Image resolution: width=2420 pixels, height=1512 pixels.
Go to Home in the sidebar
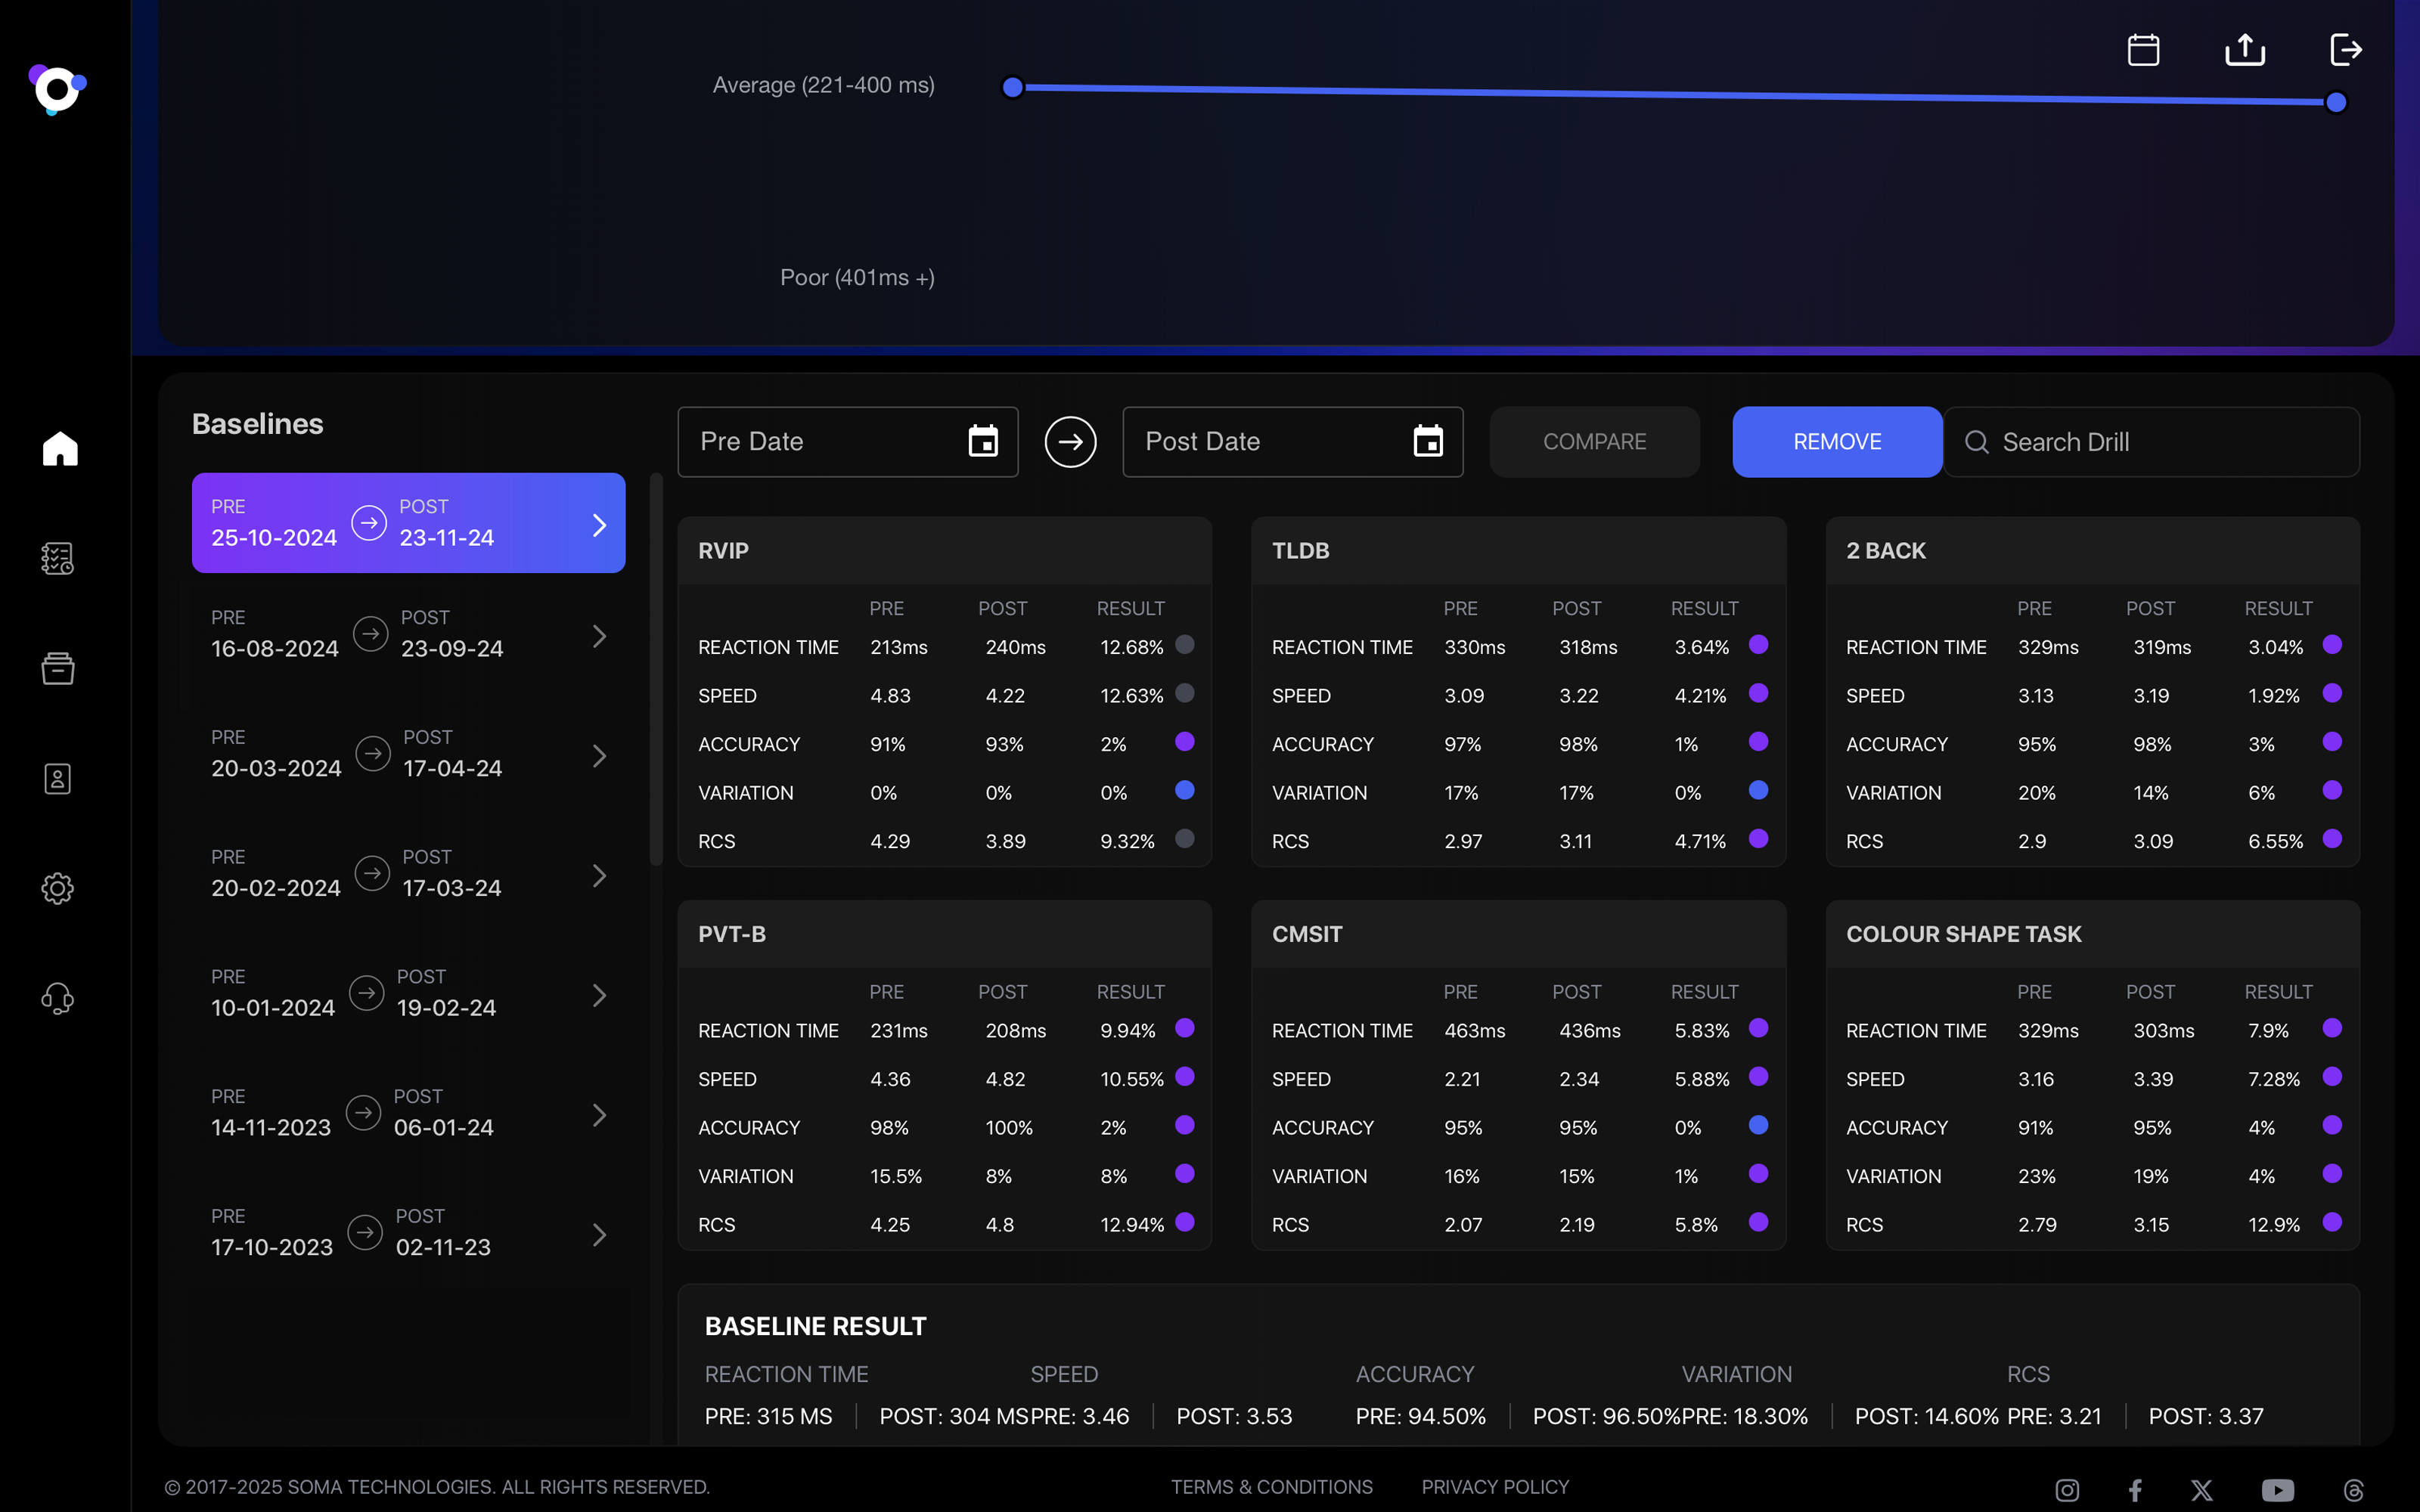point(59,449)
